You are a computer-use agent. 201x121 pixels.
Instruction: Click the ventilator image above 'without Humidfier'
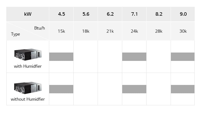pos(28,88)
